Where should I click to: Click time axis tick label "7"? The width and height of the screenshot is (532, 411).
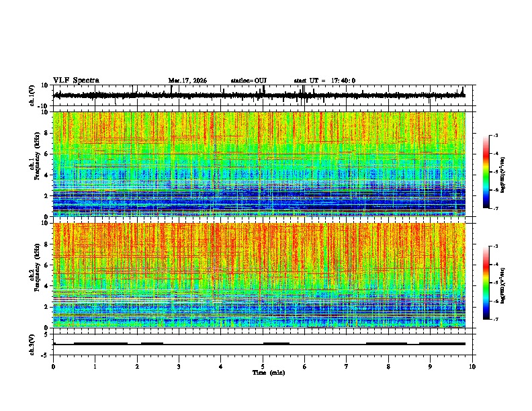[347, 366]
